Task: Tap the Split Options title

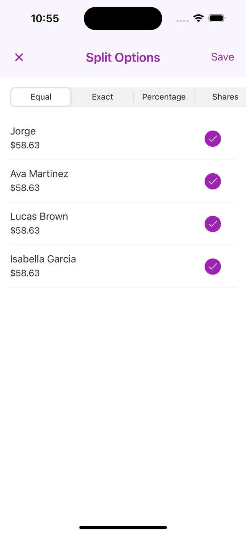Action: [123, 57]
